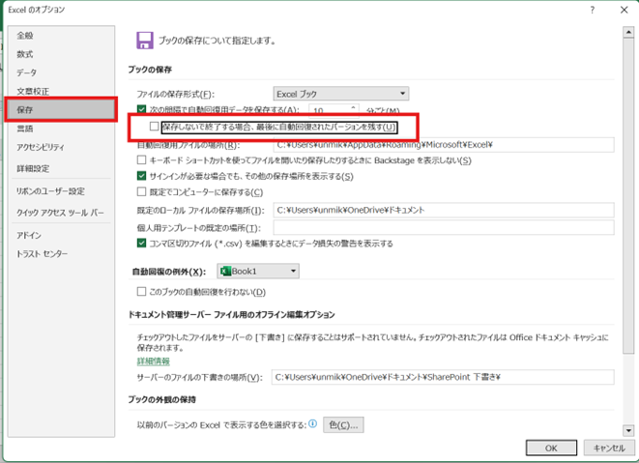639x463 pixels.
Task: Toggle the CSV data loss warning checkbox
Action: (x=142, y=244)
